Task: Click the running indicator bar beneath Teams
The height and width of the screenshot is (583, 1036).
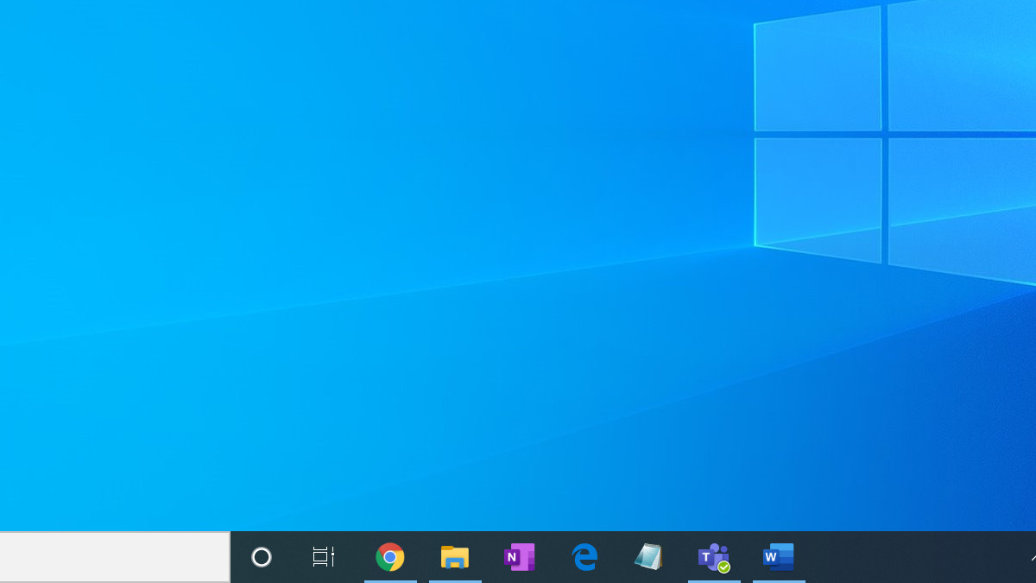Action: point(714,581)
